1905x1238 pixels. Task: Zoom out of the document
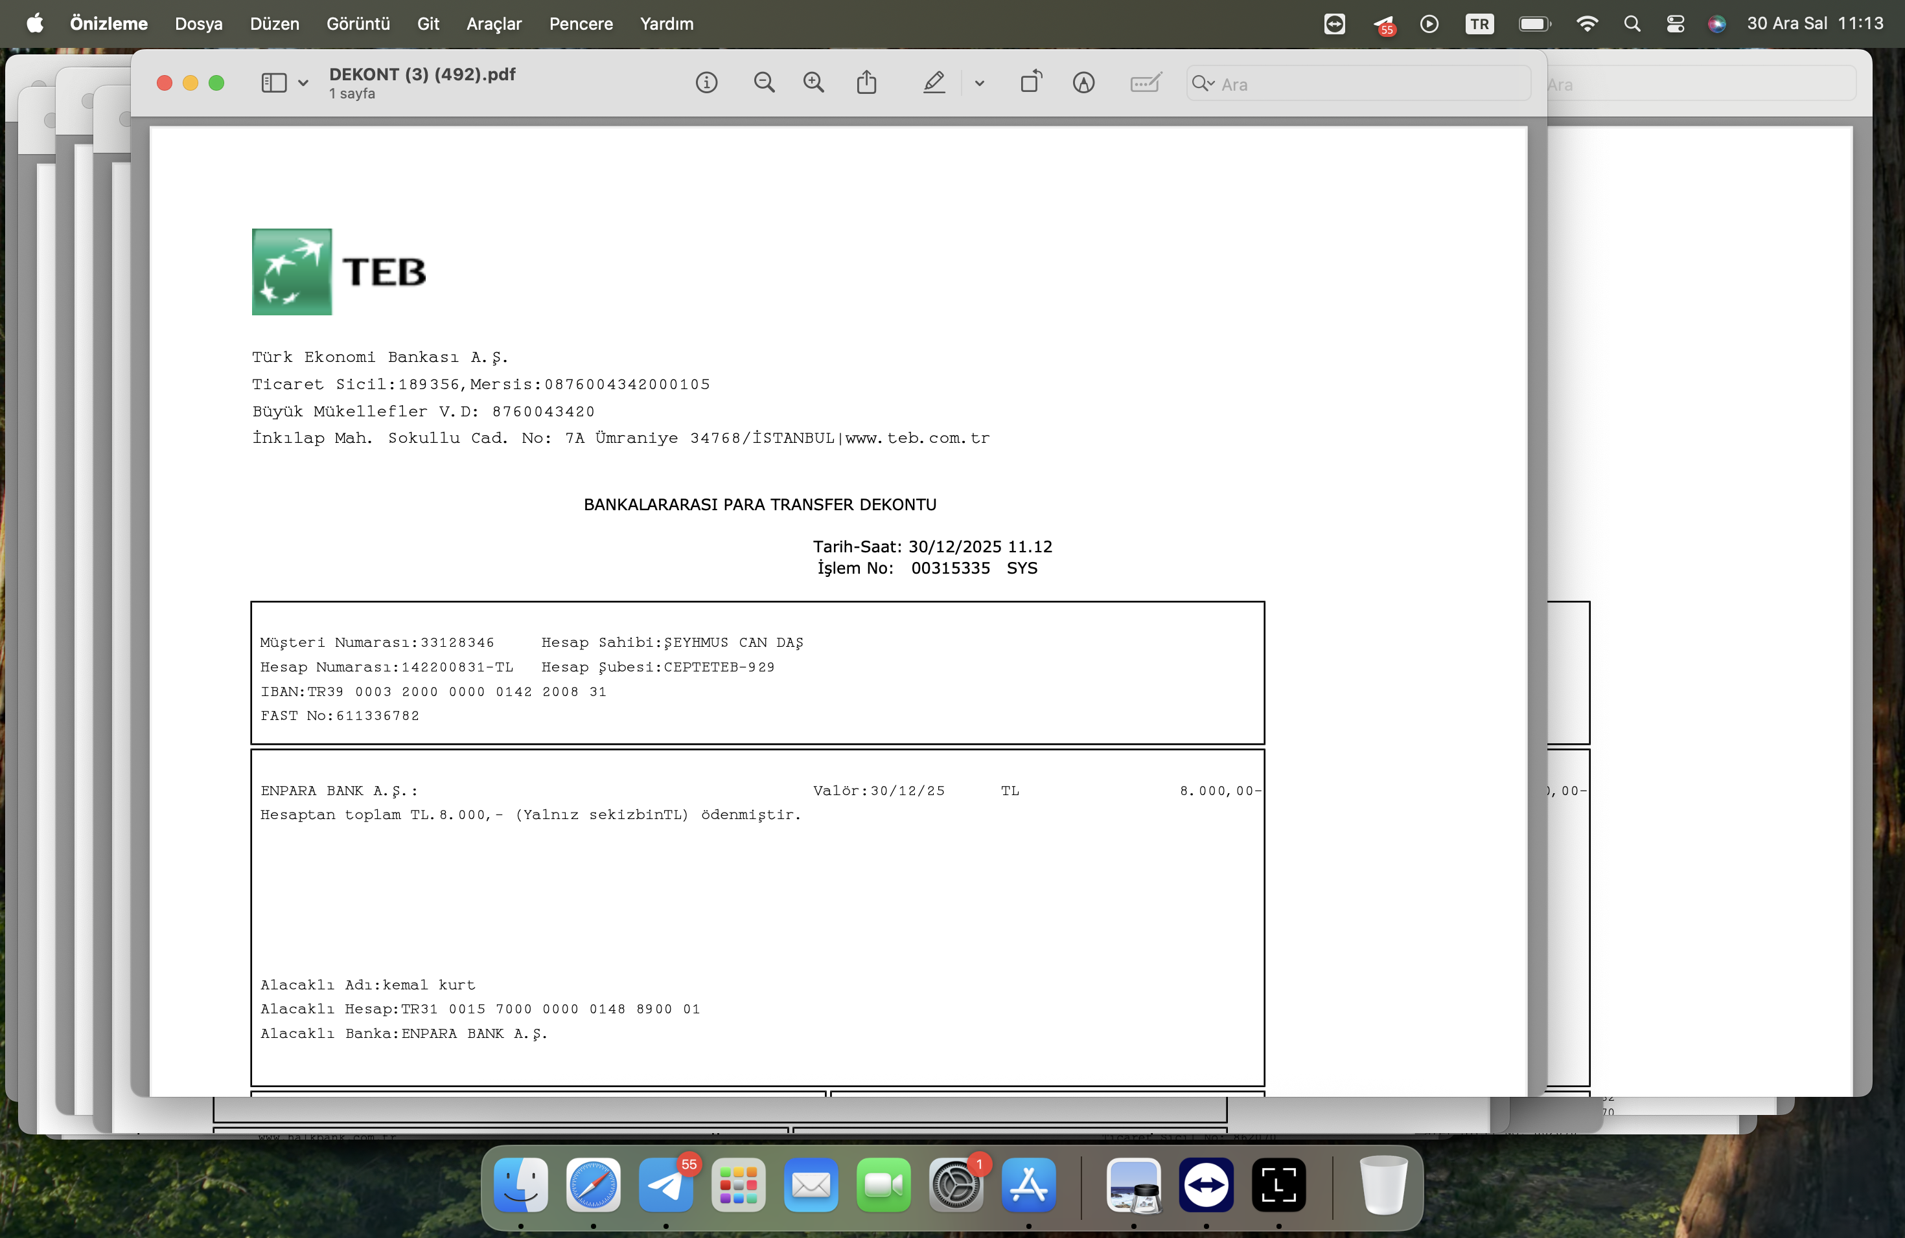pyautogui.click(x=765, y=83)
